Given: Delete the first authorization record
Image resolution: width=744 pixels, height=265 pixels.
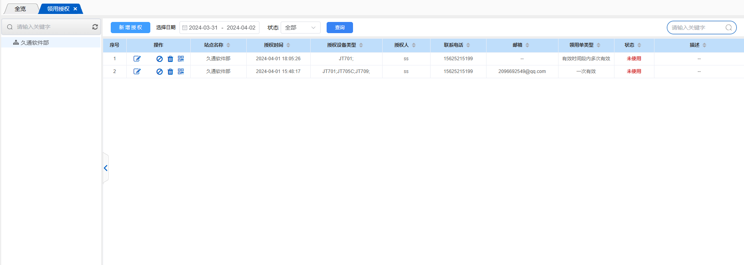Looking at the screenshot, I should (170, 59).
